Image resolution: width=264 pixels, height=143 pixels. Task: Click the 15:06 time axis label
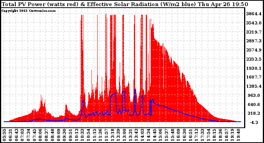tap(160, 135)
